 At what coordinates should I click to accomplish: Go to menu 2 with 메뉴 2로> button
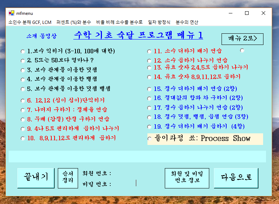pyautogui.click(x=242, y=39)
